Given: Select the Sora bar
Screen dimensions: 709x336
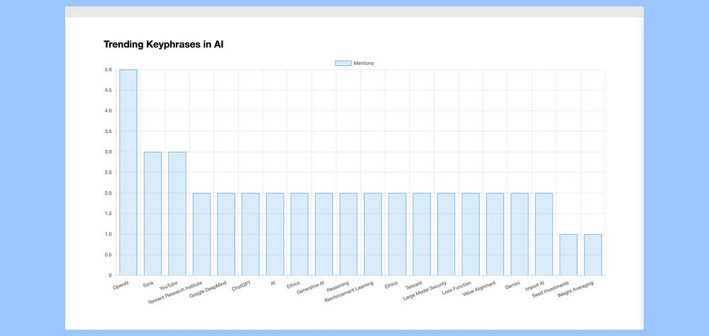Looking at the screenshot, I should 153,214.
